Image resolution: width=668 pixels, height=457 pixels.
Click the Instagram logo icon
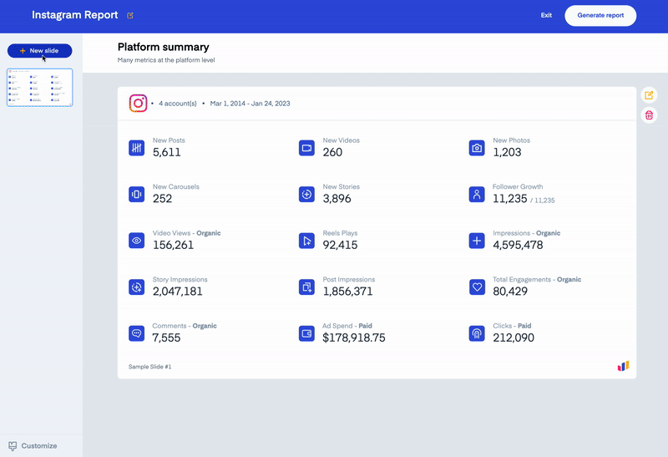[x=138, y=103]
